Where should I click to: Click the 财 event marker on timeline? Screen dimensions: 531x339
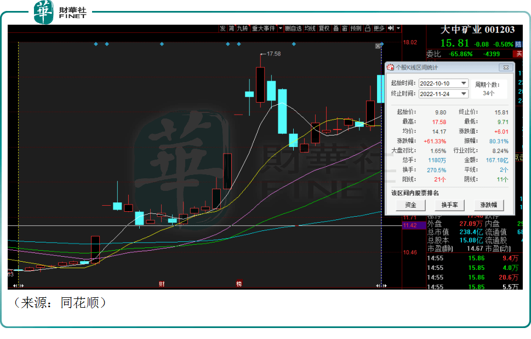pos(162,284)
